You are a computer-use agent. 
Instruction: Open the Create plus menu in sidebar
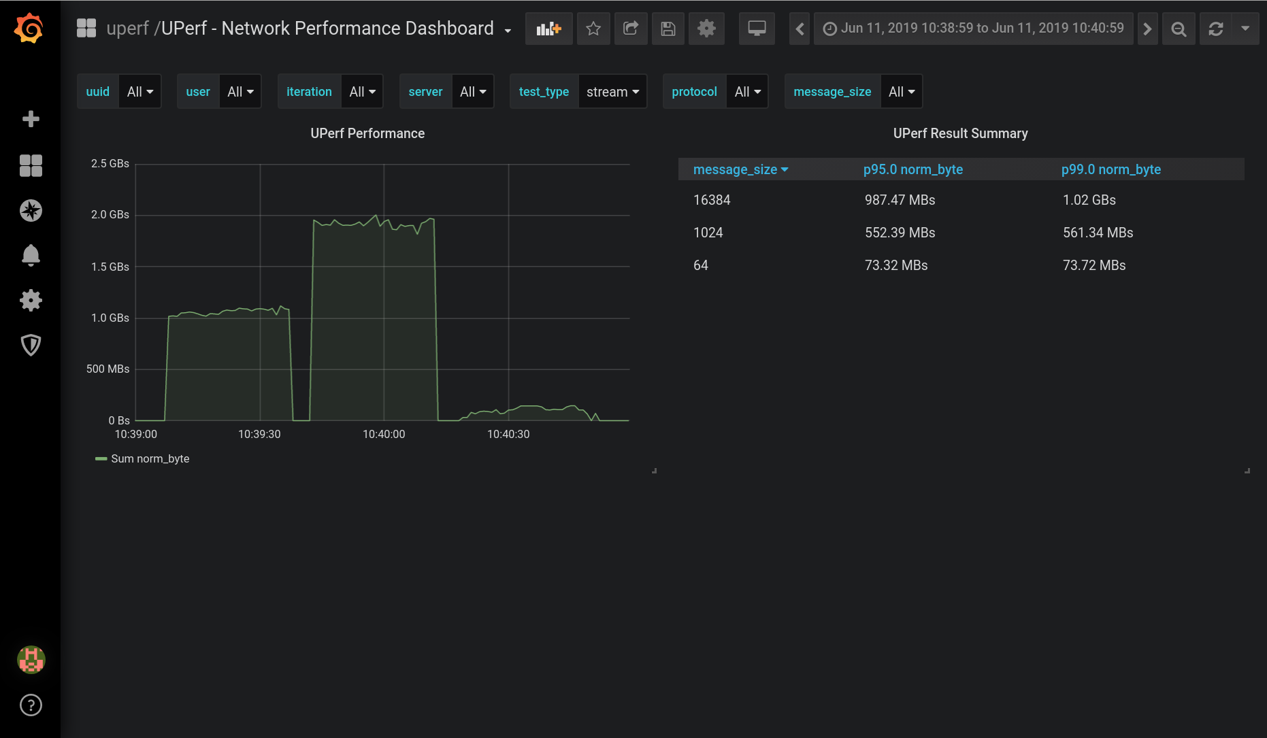pos(31,119)
